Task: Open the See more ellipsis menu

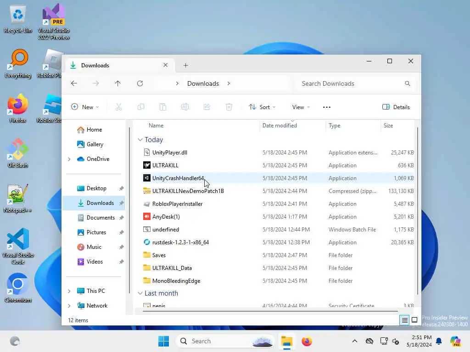Action: [327, 107]
